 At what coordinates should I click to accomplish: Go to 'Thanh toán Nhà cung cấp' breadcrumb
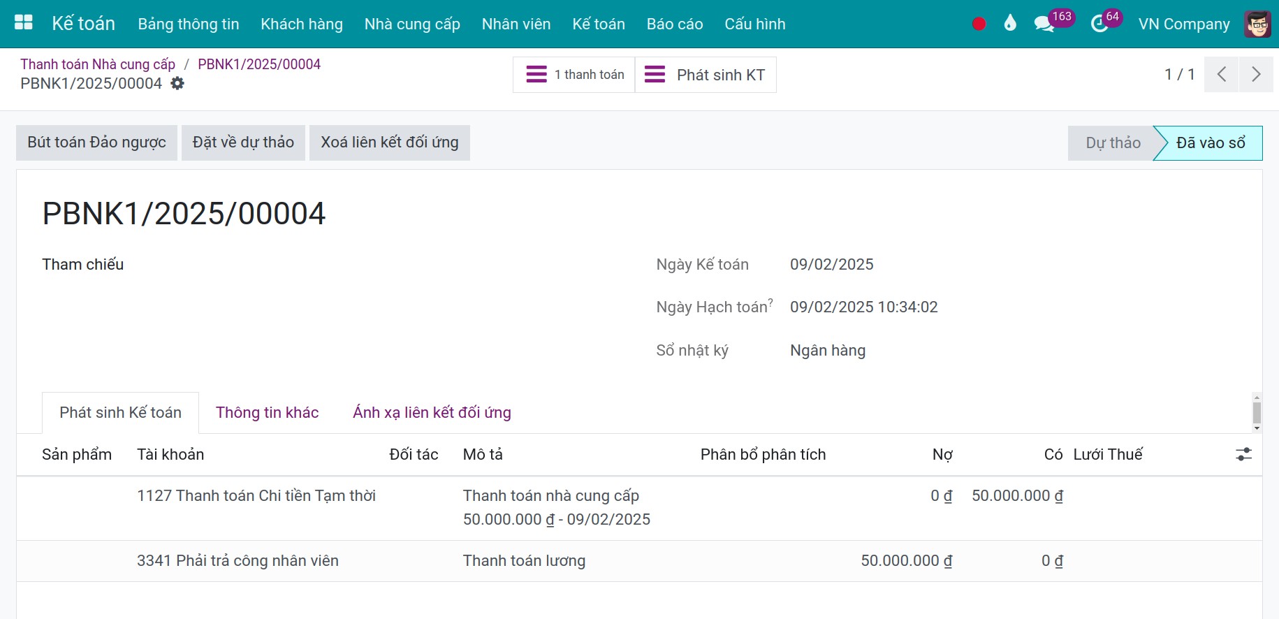click(x=98, y=64)
